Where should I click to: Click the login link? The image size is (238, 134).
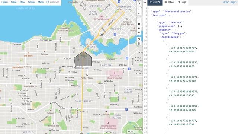point(234,2)
